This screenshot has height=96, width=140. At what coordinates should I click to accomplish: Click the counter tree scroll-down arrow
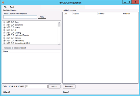[59, 43]
